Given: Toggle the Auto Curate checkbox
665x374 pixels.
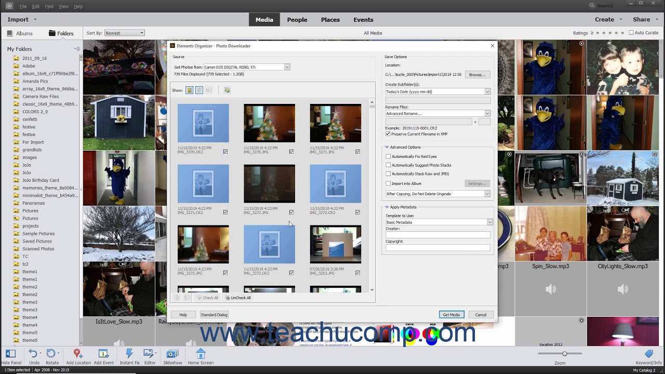Looking at the screenshot, I should [x=631, y=33].
